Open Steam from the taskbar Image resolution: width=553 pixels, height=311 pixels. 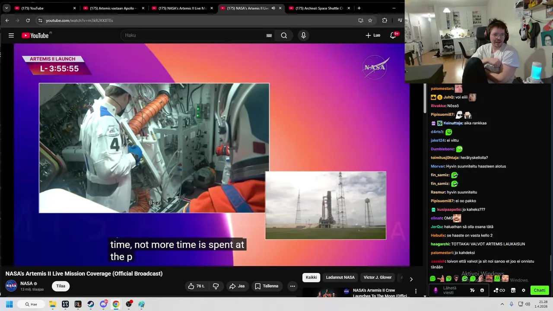click(x=90, y=304)
